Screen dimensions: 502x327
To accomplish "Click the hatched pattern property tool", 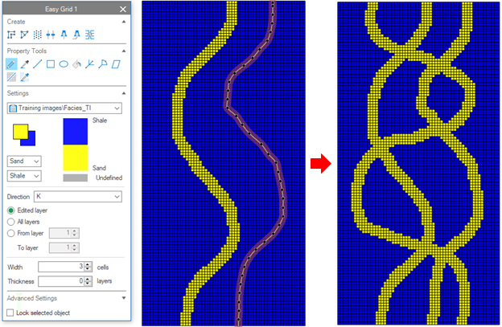I will pyautogui.click(x=11, y=77).
